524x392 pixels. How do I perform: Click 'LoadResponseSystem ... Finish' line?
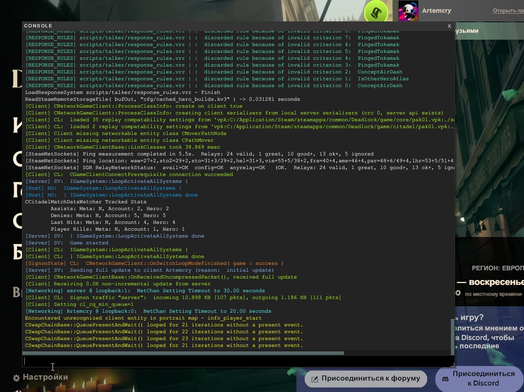(x=122, y=93)
